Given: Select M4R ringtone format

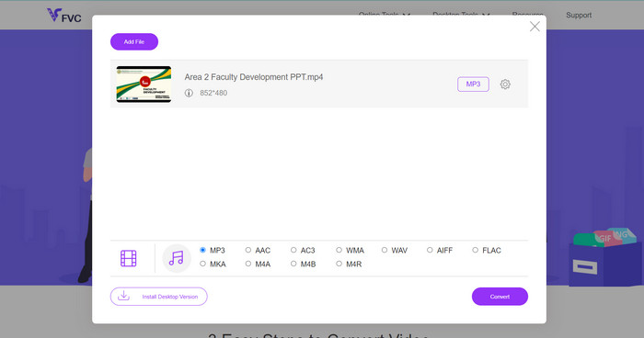Looking at the screenshot, I should 339,264.
